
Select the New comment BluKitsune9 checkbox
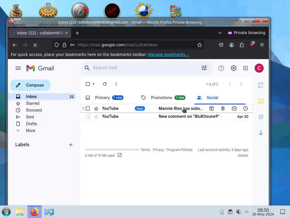[x=88, y=116]
